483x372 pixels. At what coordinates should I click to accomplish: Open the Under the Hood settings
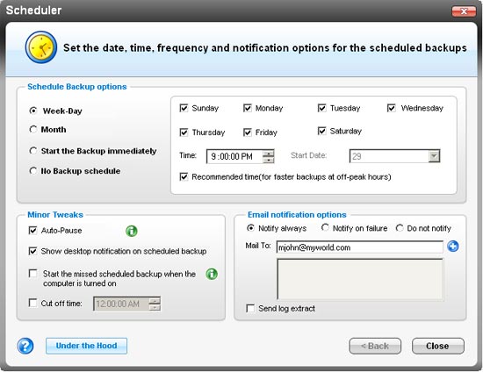tap(87, 346)
